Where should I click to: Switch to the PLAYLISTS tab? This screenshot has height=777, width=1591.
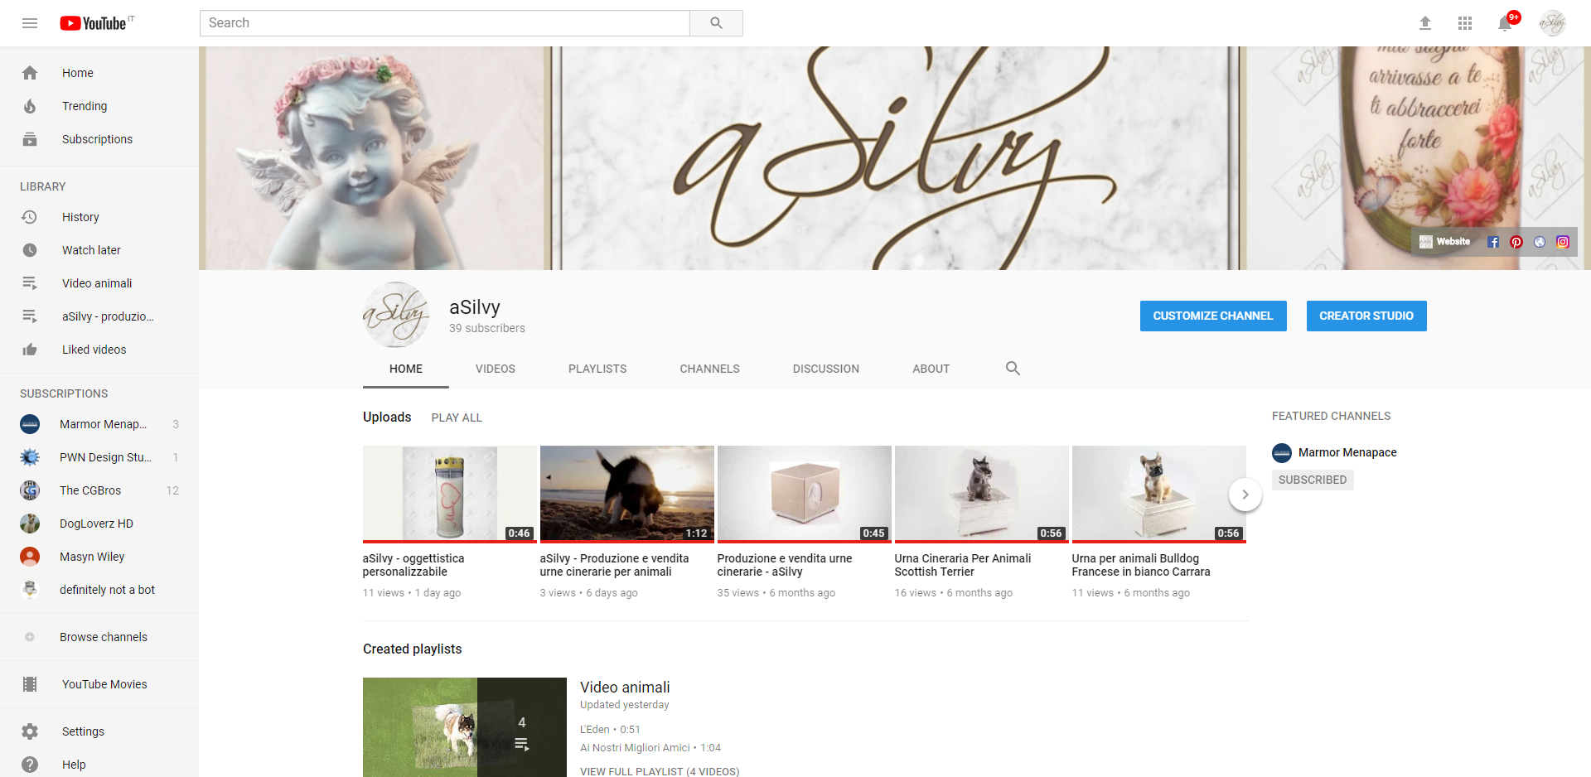597,369
